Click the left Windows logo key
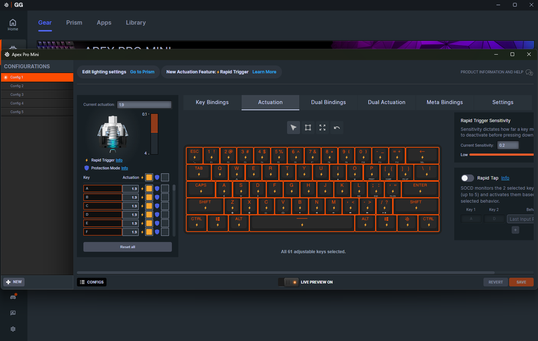 218,223
